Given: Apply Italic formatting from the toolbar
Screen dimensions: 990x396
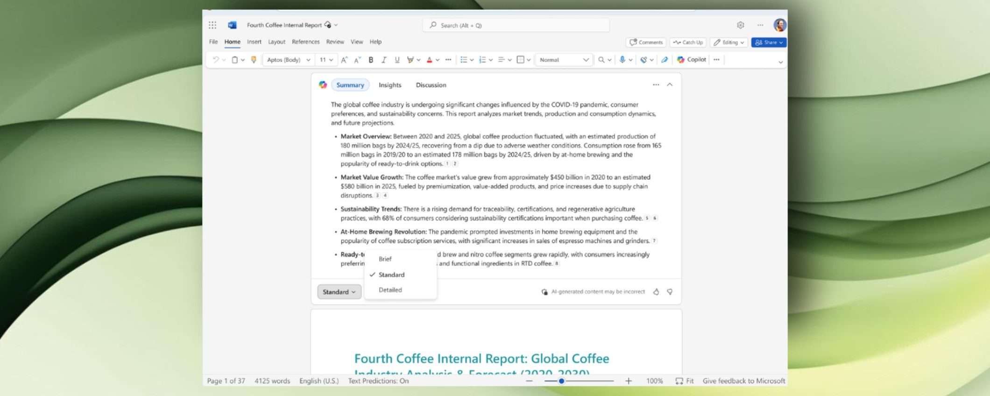Looking at the screenshot, I should [x=384, y=60].
